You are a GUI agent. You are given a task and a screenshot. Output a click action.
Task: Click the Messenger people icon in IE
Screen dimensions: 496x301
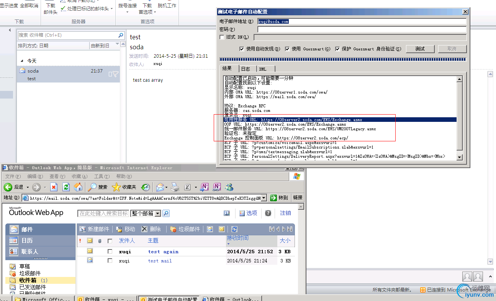[229, 187]
